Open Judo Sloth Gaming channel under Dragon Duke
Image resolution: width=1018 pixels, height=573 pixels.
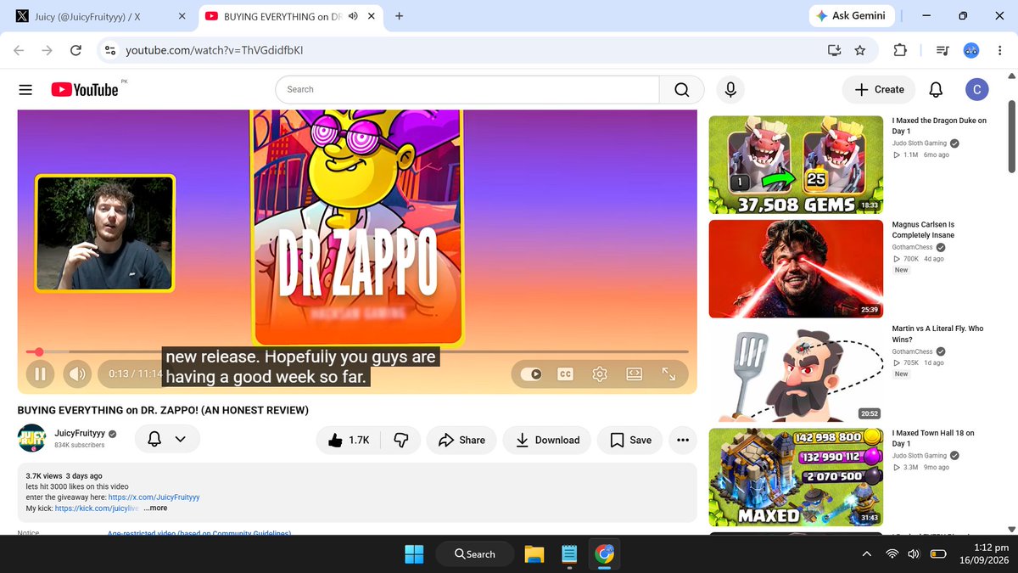920,143
